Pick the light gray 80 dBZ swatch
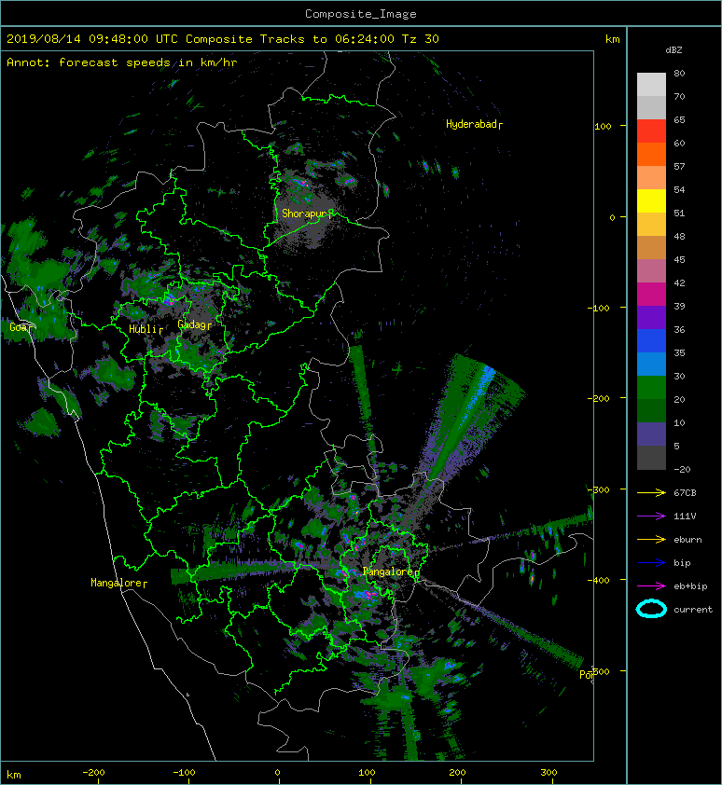722x785 pixels. [x=651, y=84]
